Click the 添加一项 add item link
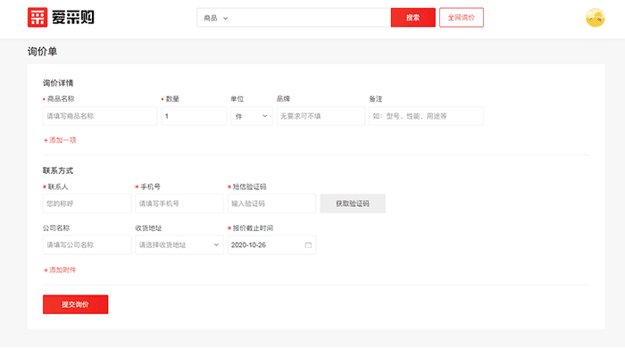 point(60,140)
